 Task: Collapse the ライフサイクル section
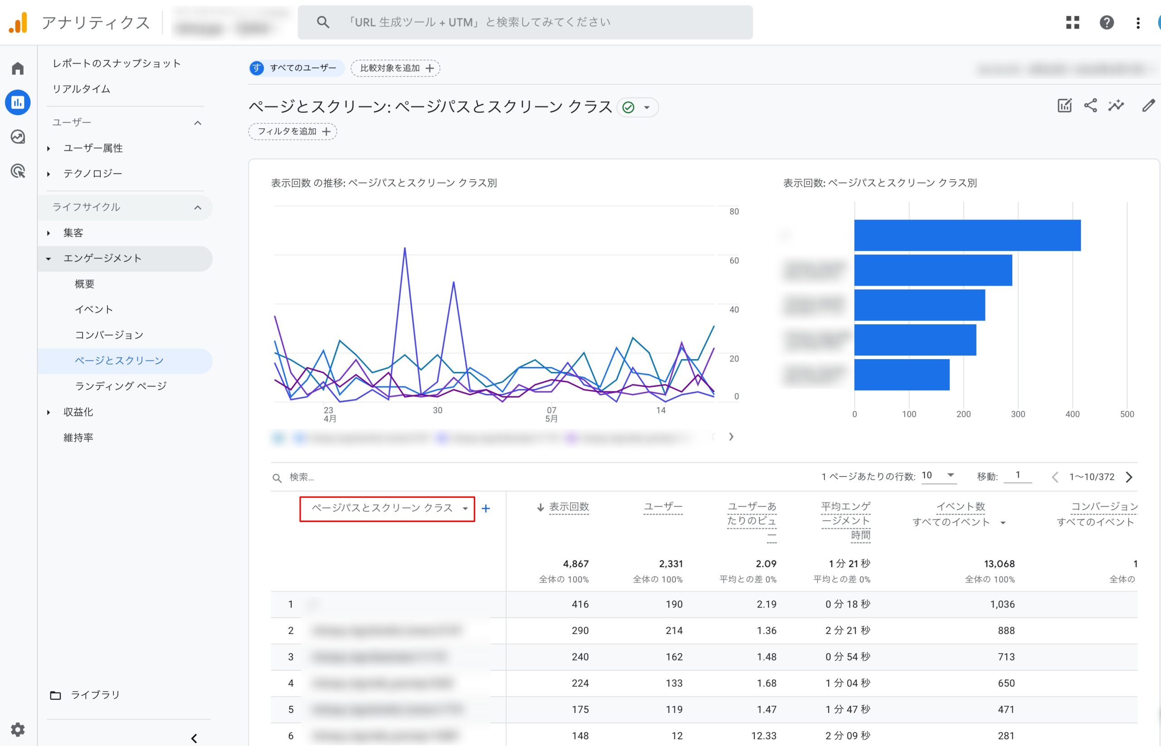click(x=198, y=207)
